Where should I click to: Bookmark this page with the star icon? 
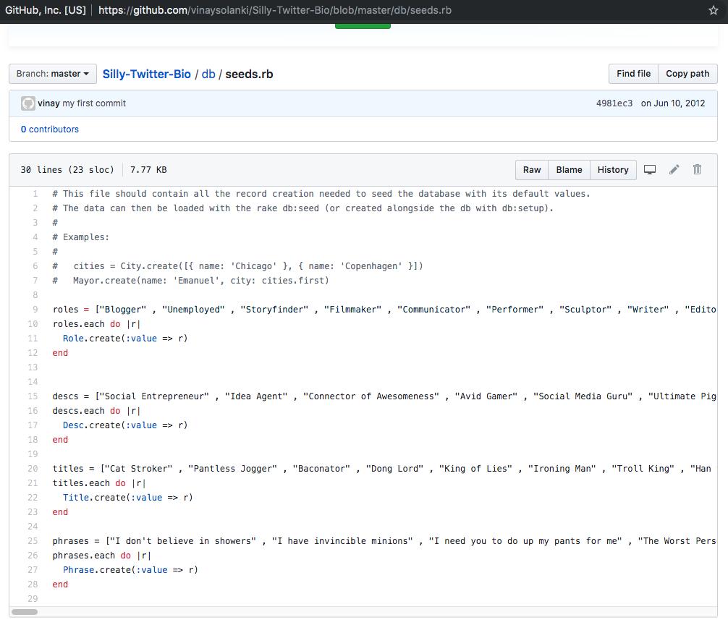point(713,10)
